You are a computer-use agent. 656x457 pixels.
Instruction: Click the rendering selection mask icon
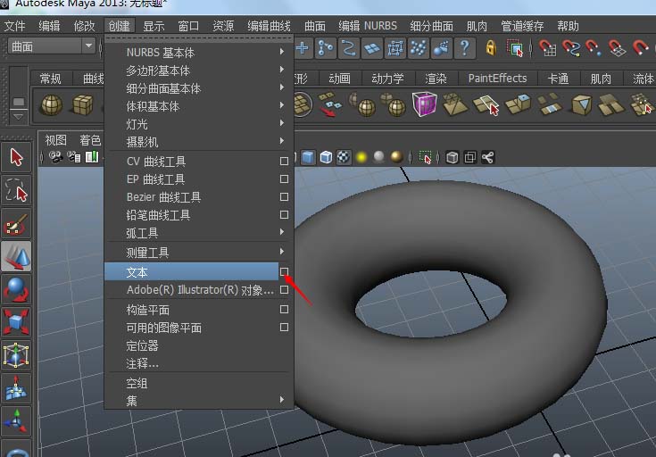(x=442, y=47)
